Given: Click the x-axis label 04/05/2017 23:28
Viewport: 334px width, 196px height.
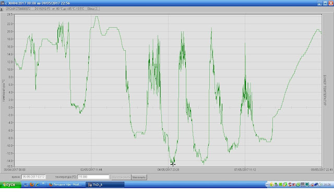Looking at the screenshot, I should point(168,170).
